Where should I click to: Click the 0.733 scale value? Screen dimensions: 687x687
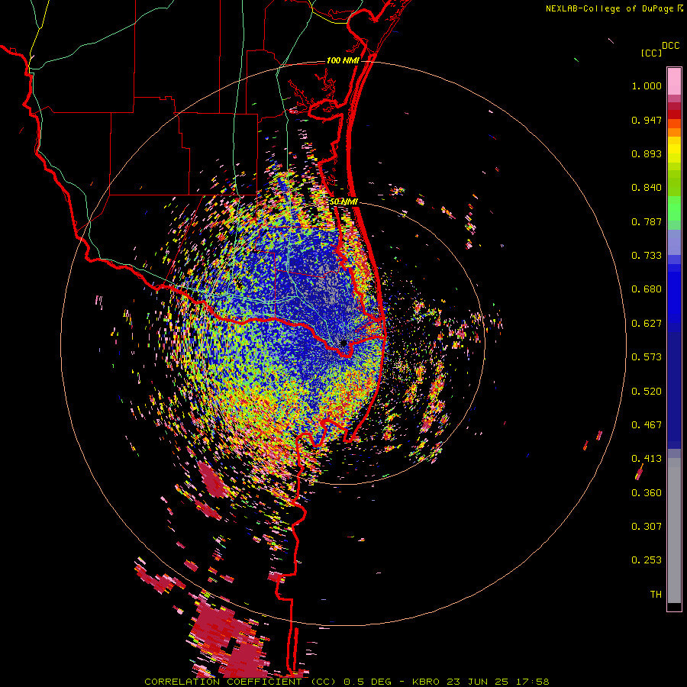647,256
